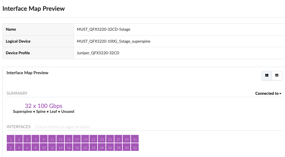Click interface port 10

coord(44,147)
